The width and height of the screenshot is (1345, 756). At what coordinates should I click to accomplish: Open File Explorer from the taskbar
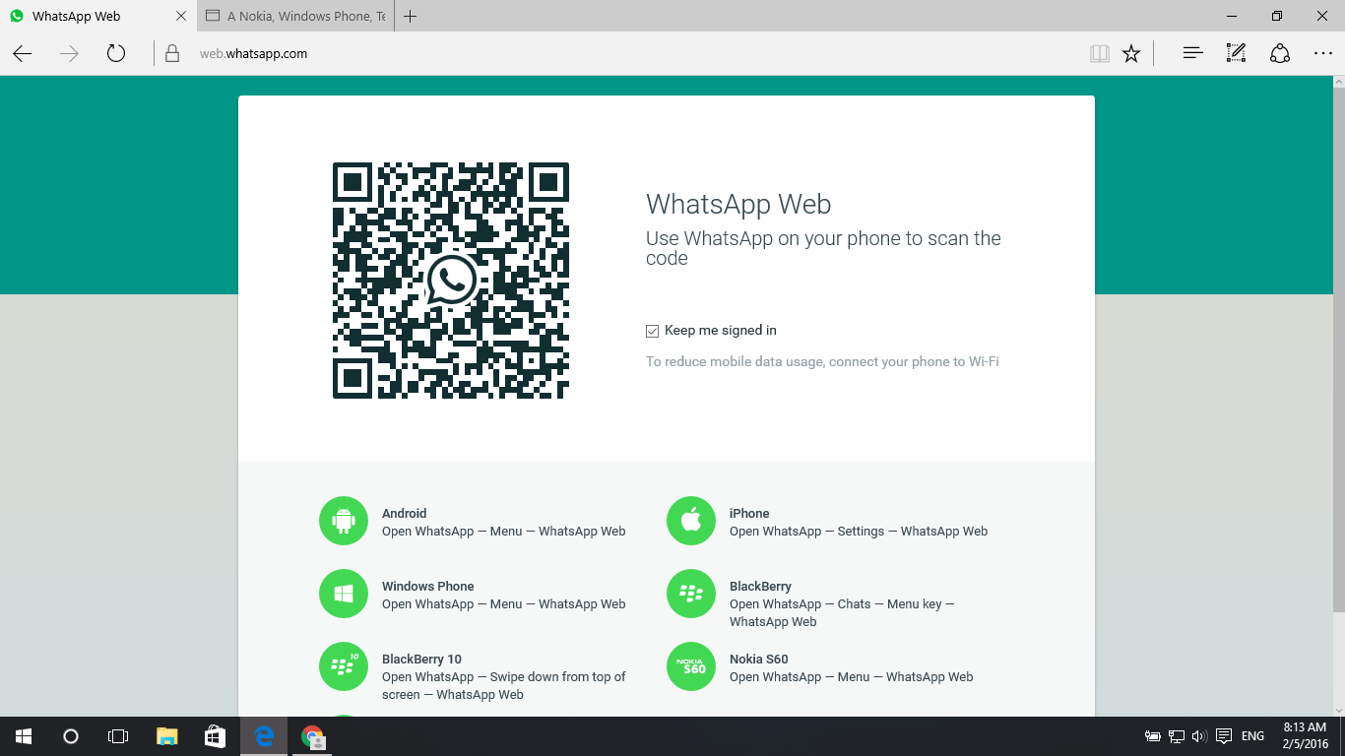[x=167, y=736]
